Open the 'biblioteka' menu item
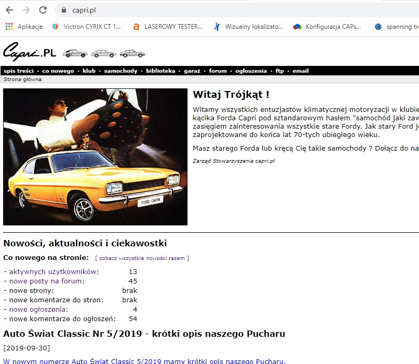419x364 pixels. click(x=161, y=71)
